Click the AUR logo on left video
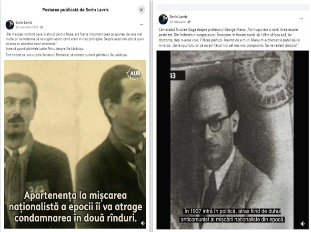Image resolution: width=311 pixels, height=232 pixels. pos(135,73)
